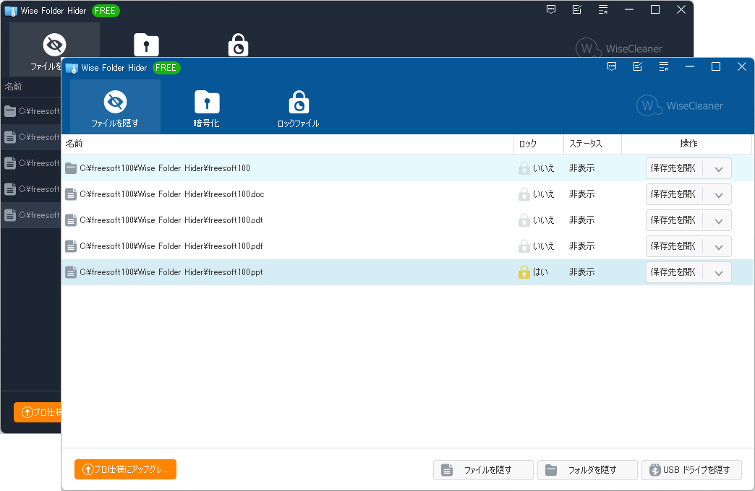Open the main menu icon in title bar
The width and height of the screenshot is (755, 491).
(663, 66)
